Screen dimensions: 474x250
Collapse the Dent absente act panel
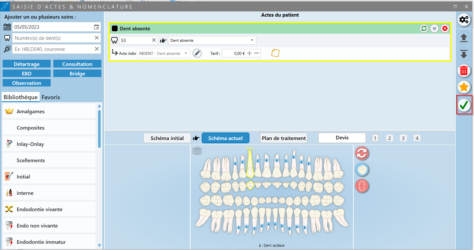click(x=434, y=28)
